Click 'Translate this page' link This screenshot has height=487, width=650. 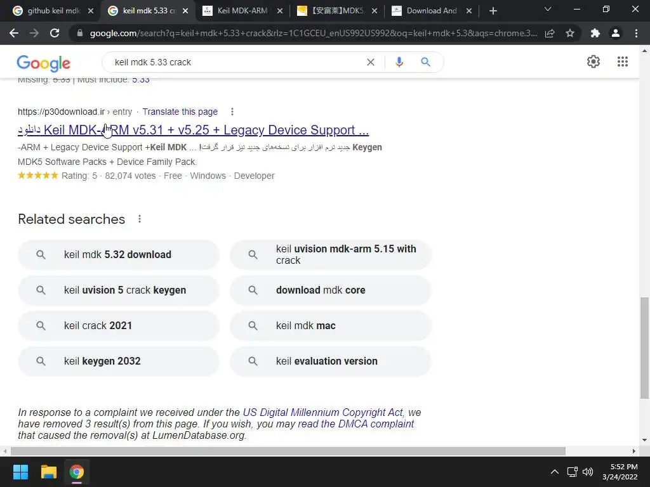[180, 112]
